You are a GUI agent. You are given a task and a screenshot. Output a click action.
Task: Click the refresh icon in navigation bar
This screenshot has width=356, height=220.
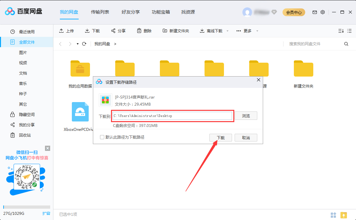84,43
